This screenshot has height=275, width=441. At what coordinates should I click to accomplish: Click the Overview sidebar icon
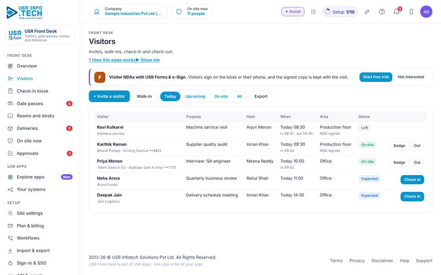click(10, 66)
